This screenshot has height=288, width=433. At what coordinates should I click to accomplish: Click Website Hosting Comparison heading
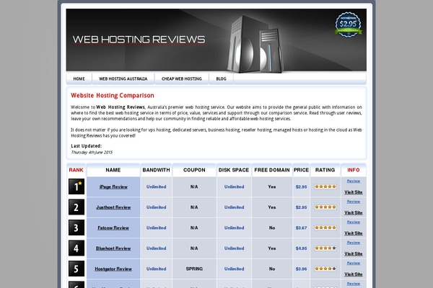click(113, 96)
